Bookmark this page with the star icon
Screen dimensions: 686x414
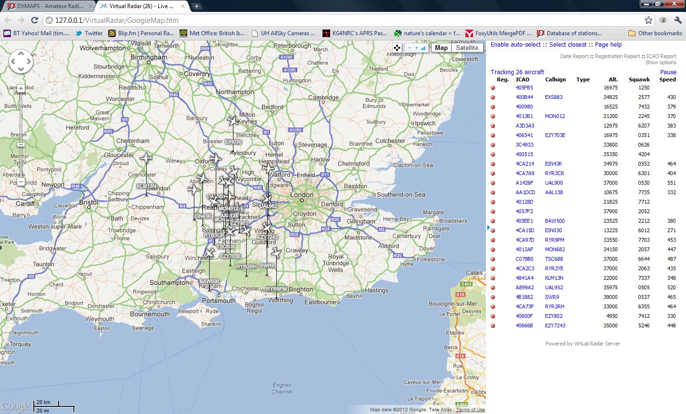point(648,20)
